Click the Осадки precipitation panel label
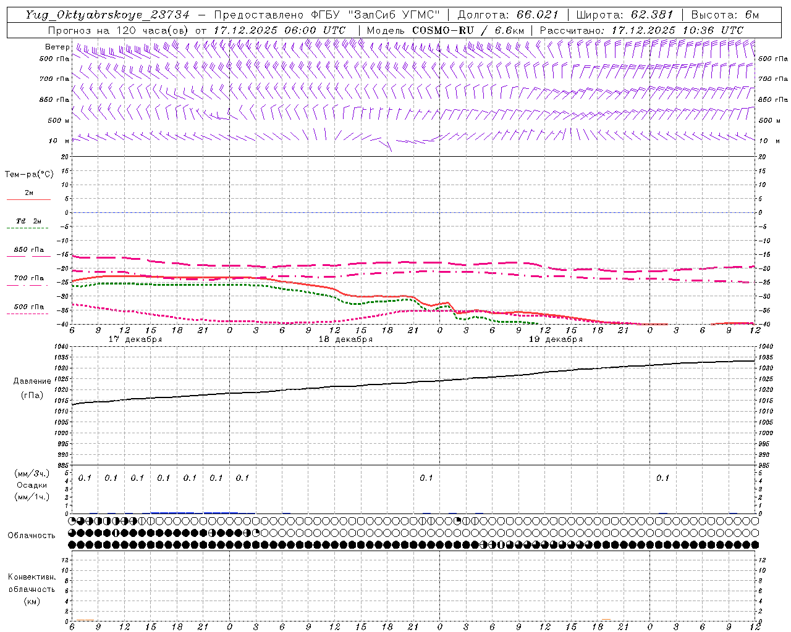The image size is (791, 632). tap(32, 485)
